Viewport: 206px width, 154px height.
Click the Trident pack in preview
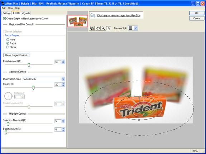(140, 107)
